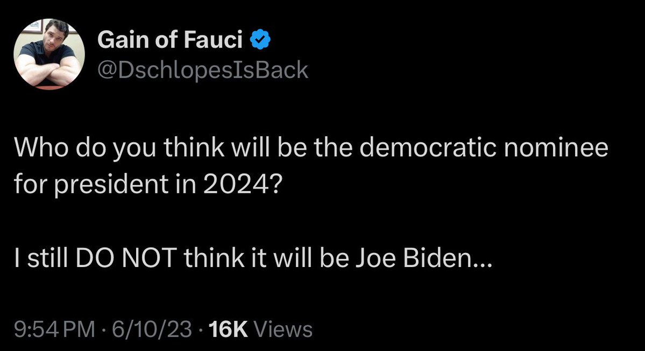
Task: Open the profile avatar photo
Action: point(49,54)
